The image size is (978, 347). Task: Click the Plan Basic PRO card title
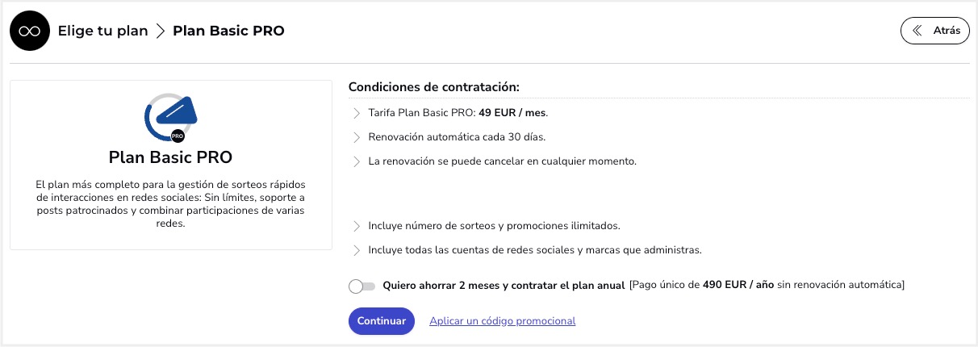[x=170, y=157]
